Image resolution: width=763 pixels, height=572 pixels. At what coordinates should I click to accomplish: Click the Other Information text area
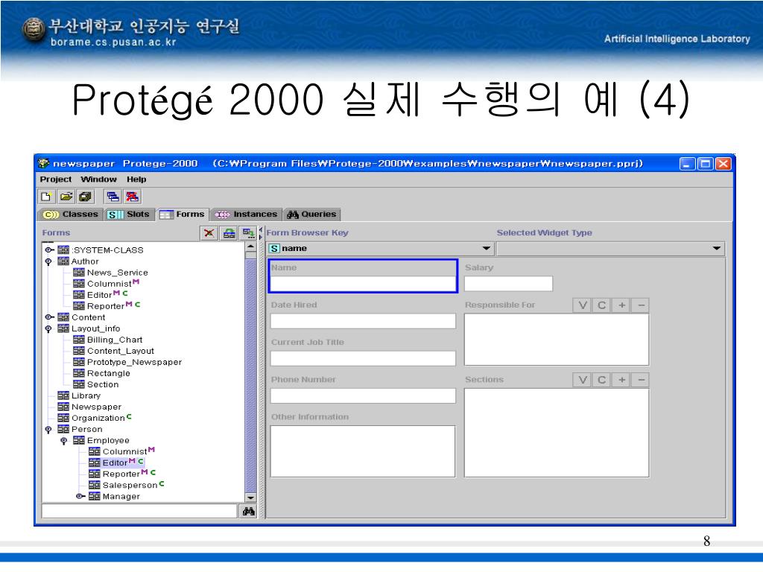tap(363, 451)
